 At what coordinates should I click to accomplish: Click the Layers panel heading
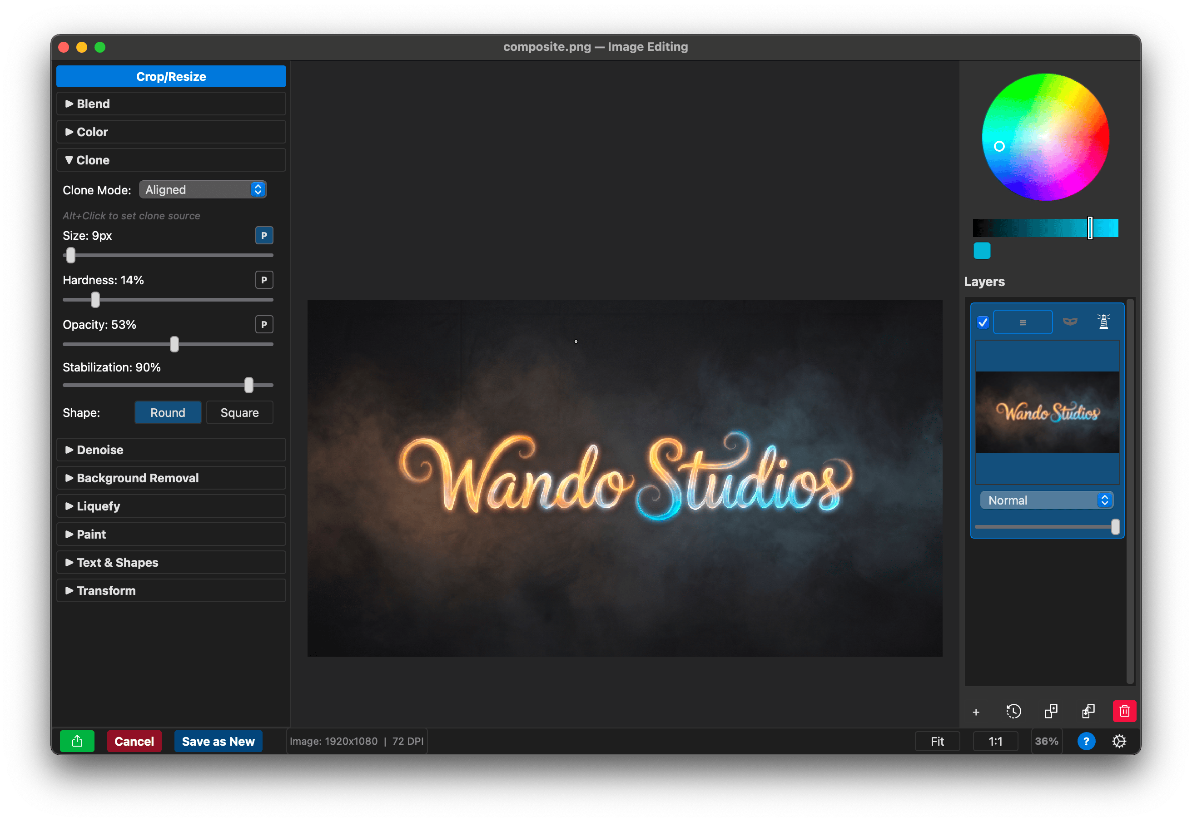pyautogui.click(x=984, y=282)
